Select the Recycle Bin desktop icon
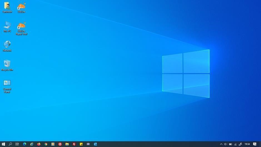The height and width of the screenshot is (147, 261). (x=7, y=65)
